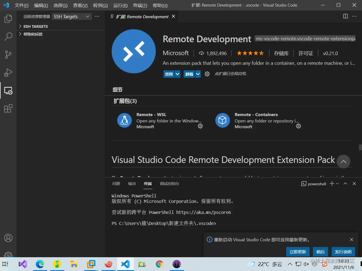Click the install count download icon

click(202, 53)
